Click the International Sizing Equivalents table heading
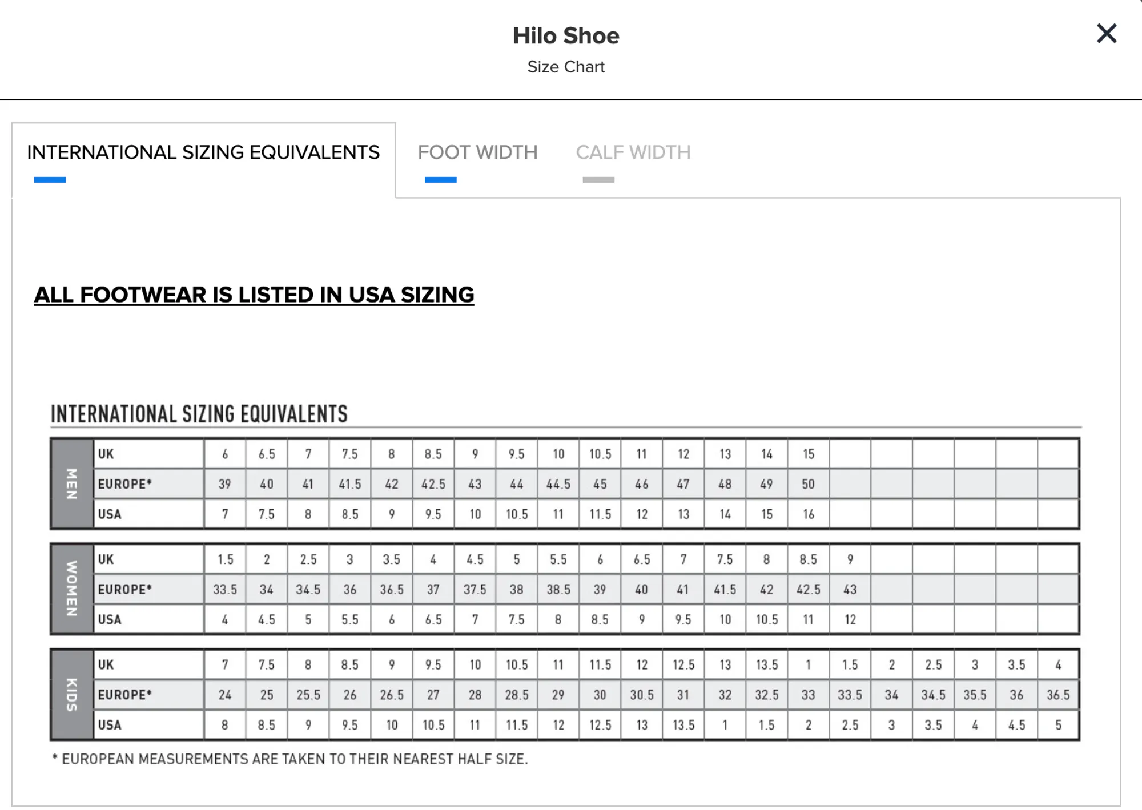Screen dimensions: 1142x810 tap(199, 414)
